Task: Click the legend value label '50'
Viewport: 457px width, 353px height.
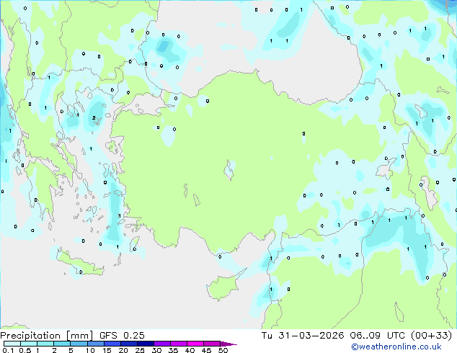Action: click(223, 350)
